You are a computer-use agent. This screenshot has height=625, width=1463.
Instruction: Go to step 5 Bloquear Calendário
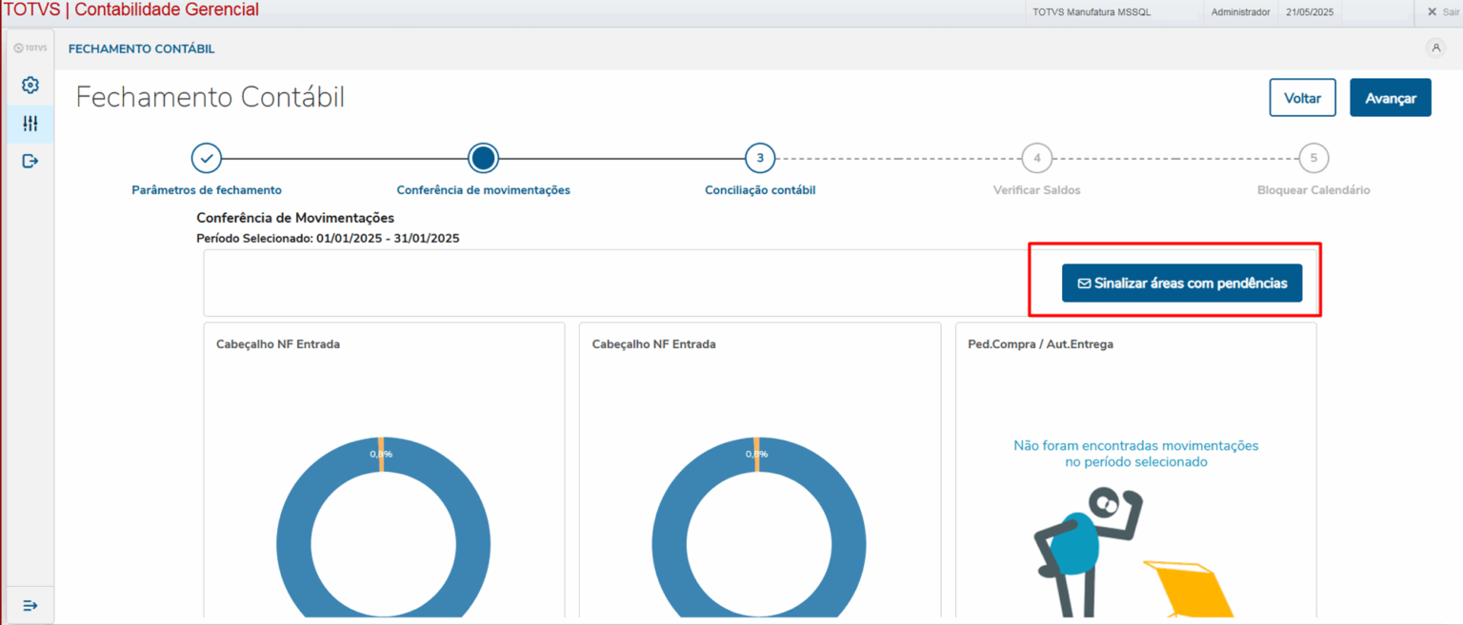coord(1313,158)
